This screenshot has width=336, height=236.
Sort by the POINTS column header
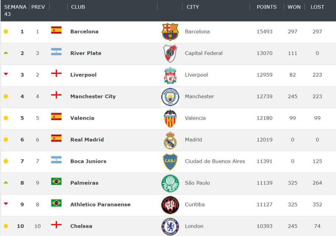click(x=266, y=7)
